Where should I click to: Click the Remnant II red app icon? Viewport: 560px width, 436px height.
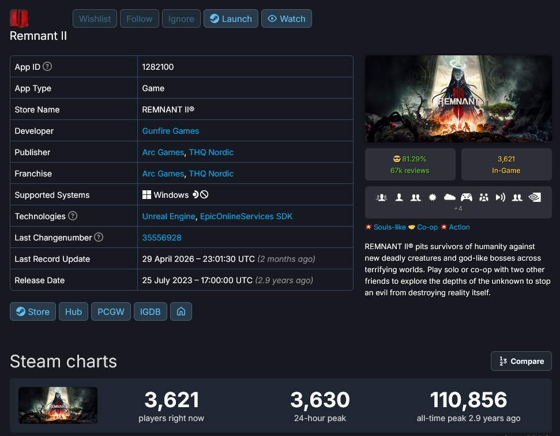(x=19, y=18)
